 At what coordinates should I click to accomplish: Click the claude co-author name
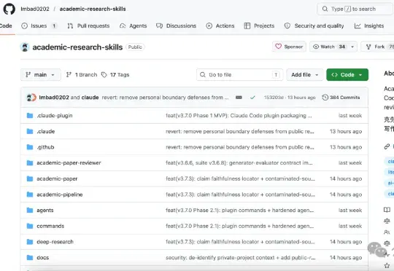(x=90, y=98)
